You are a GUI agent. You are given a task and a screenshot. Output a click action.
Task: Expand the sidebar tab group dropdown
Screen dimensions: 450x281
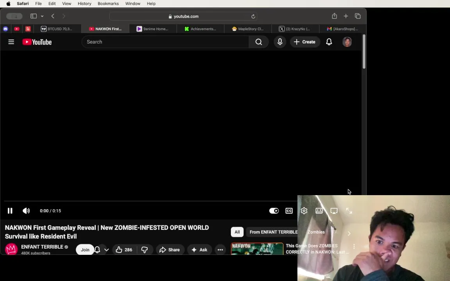[42, 16]
